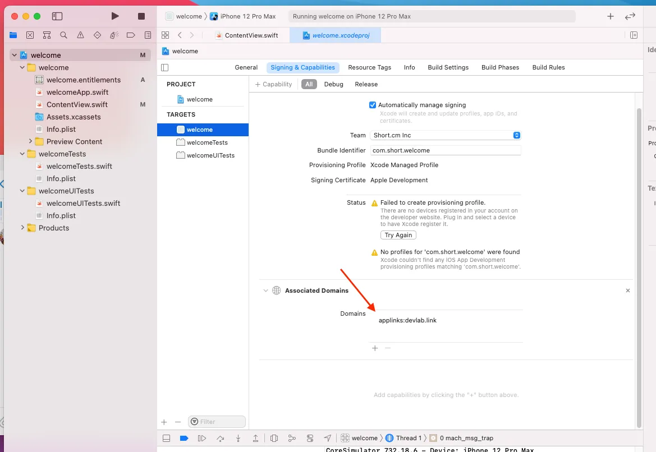656x452 pixels.
Task: Hide the project and targets list
Action: (165, 67)
